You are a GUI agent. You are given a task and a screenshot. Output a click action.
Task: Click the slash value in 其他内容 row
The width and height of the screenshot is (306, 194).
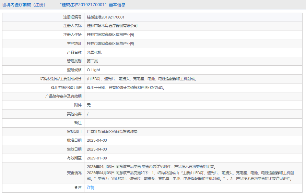point(87,114)
